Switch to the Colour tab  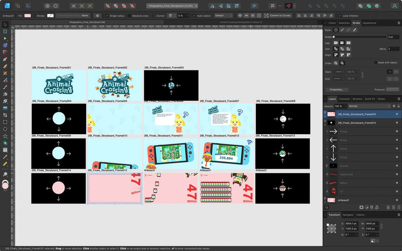[x=332, y=23]
